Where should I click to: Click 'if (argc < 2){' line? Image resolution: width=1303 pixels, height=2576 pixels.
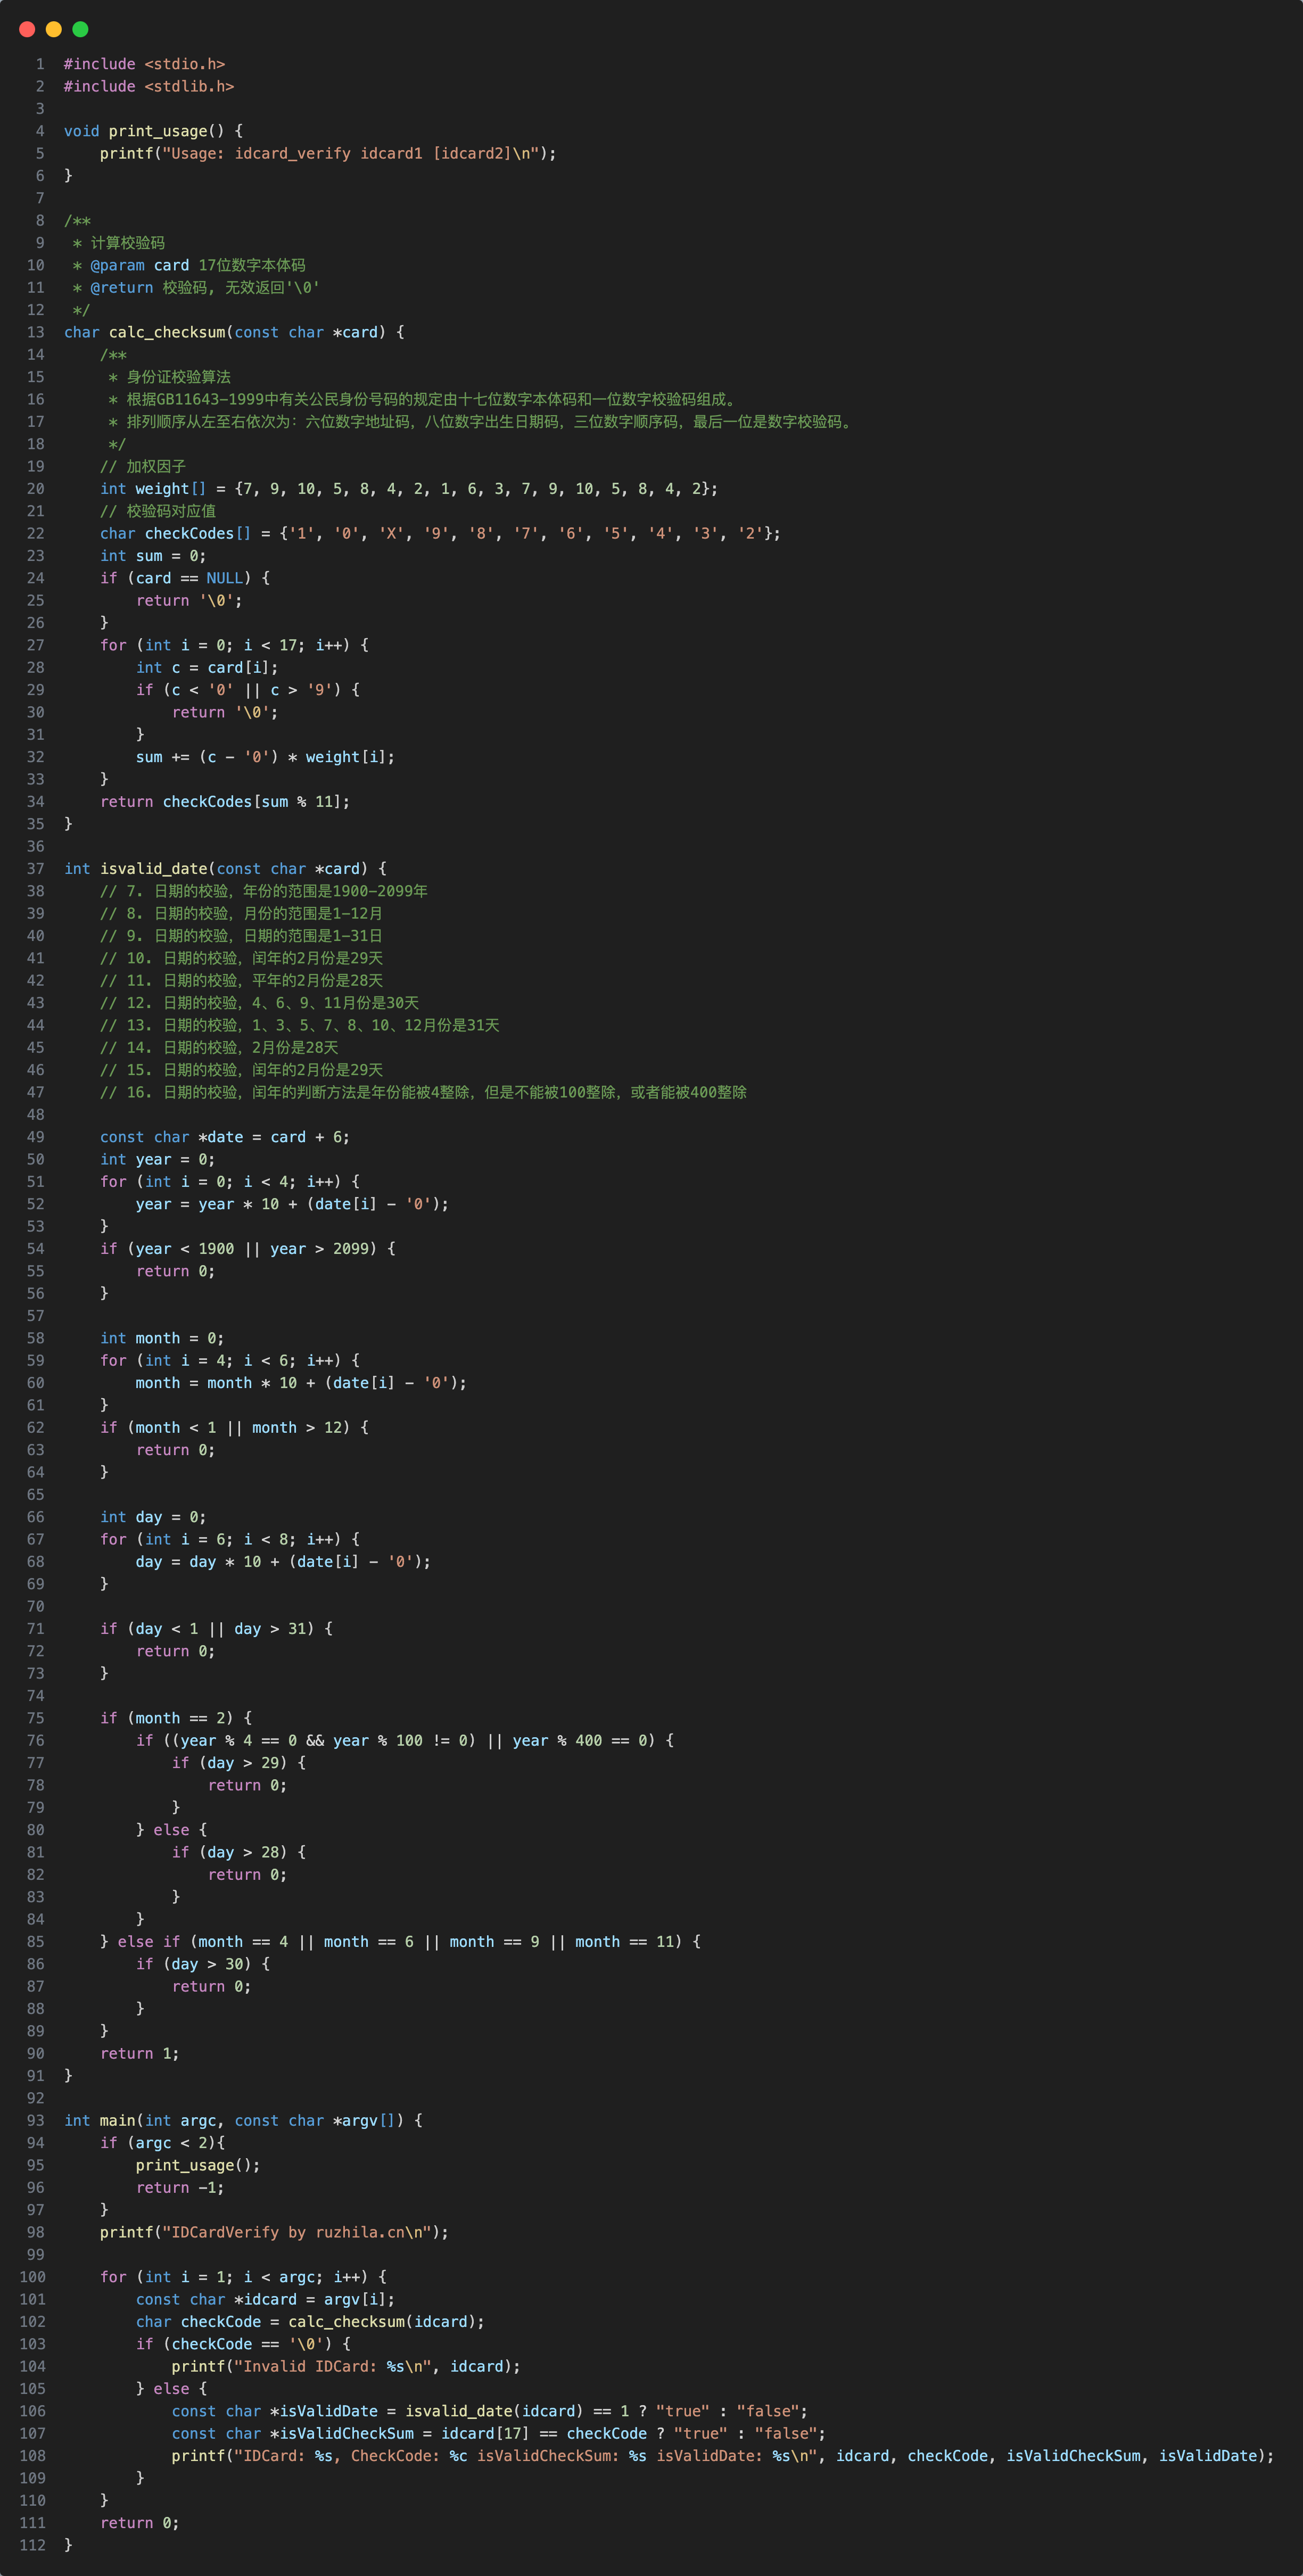click(162, 2143)
